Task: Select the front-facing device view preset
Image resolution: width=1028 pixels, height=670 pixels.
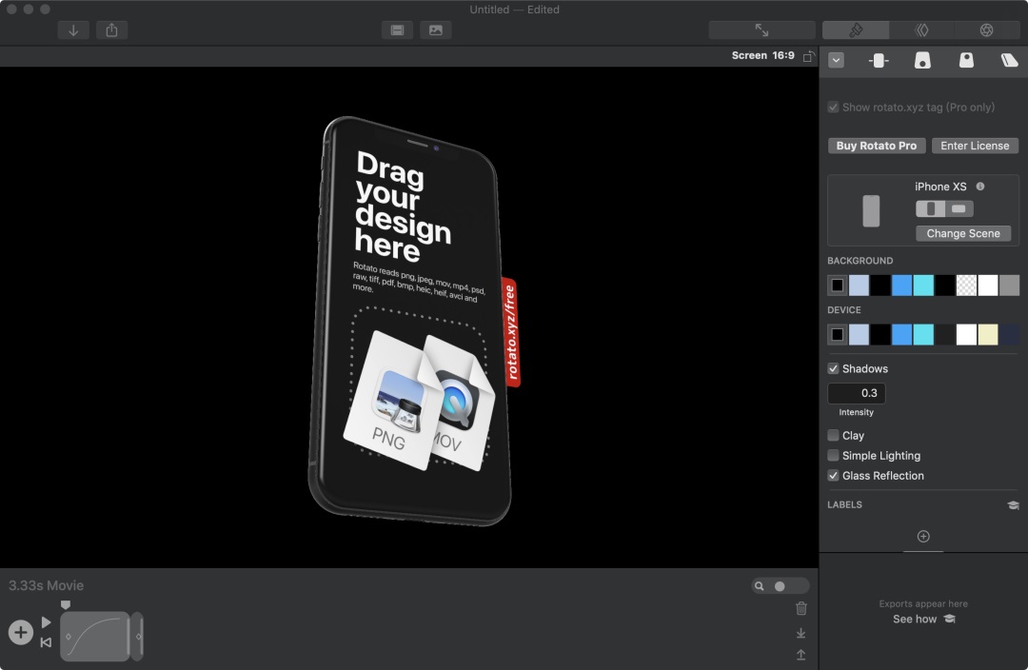Action: click(x=879, y=61)
